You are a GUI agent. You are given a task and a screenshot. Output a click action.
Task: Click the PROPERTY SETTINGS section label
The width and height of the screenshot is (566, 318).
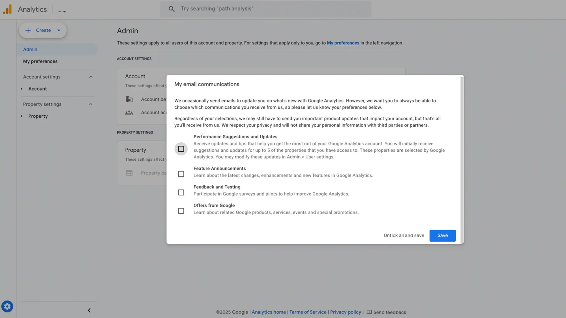135,132
